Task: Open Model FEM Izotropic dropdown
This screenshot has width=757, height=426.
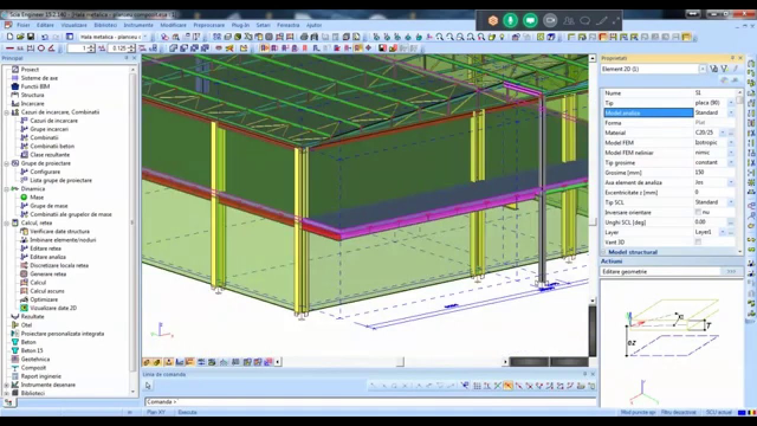Action: point(732,143)
